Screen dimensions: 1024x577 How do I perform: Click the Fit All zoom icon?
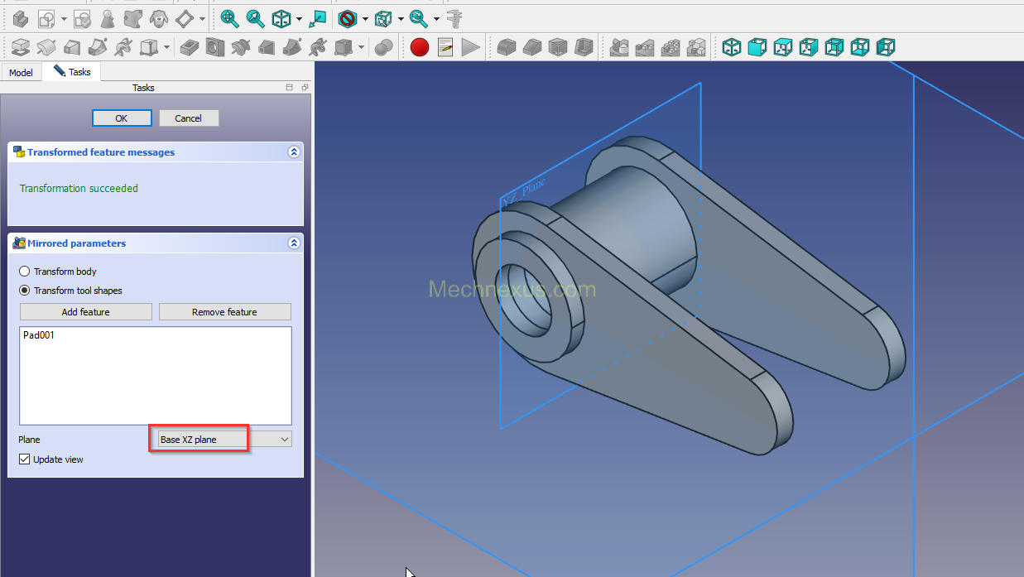pyautogui.click(x=230, y=18)
